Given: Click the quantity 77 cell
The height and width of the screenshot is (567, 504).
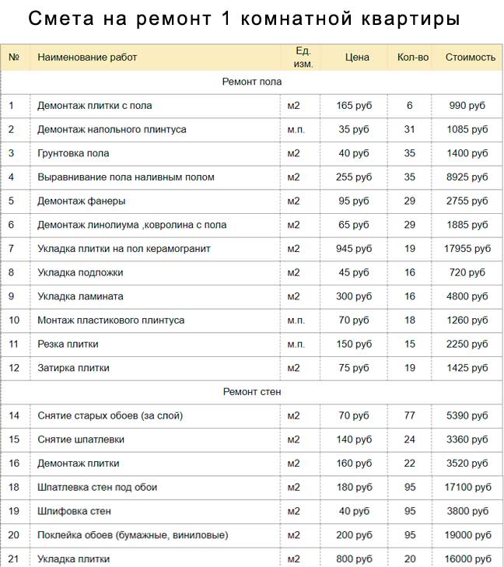Looking at the screenshot, I should pos(410,416).
